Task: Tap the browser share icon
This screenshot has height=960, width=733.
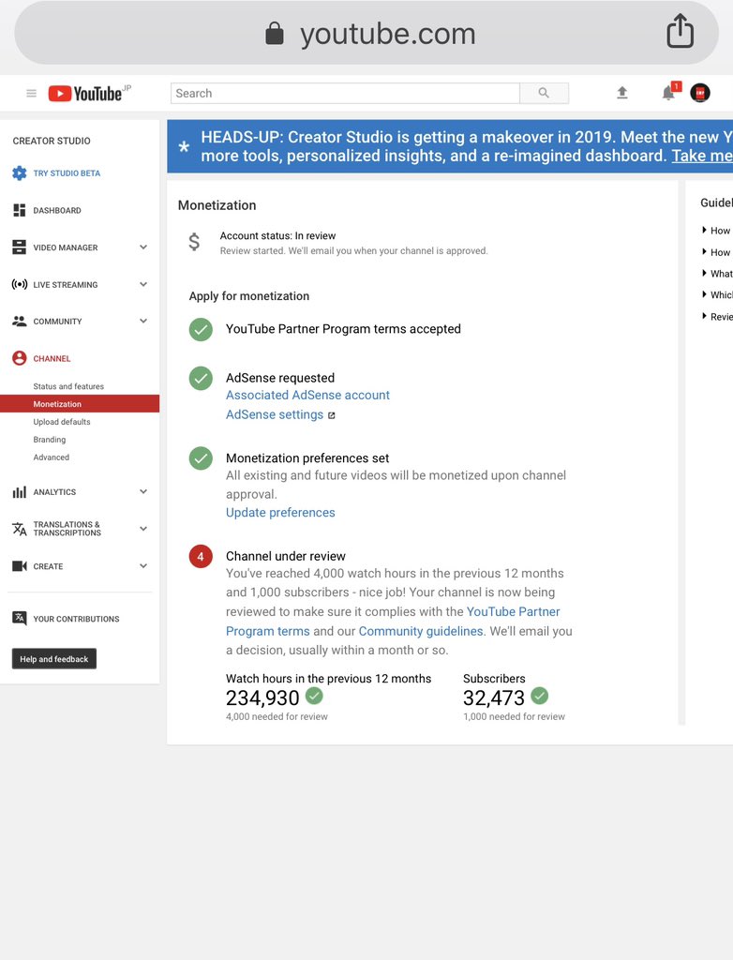Action: coord(680,31)
